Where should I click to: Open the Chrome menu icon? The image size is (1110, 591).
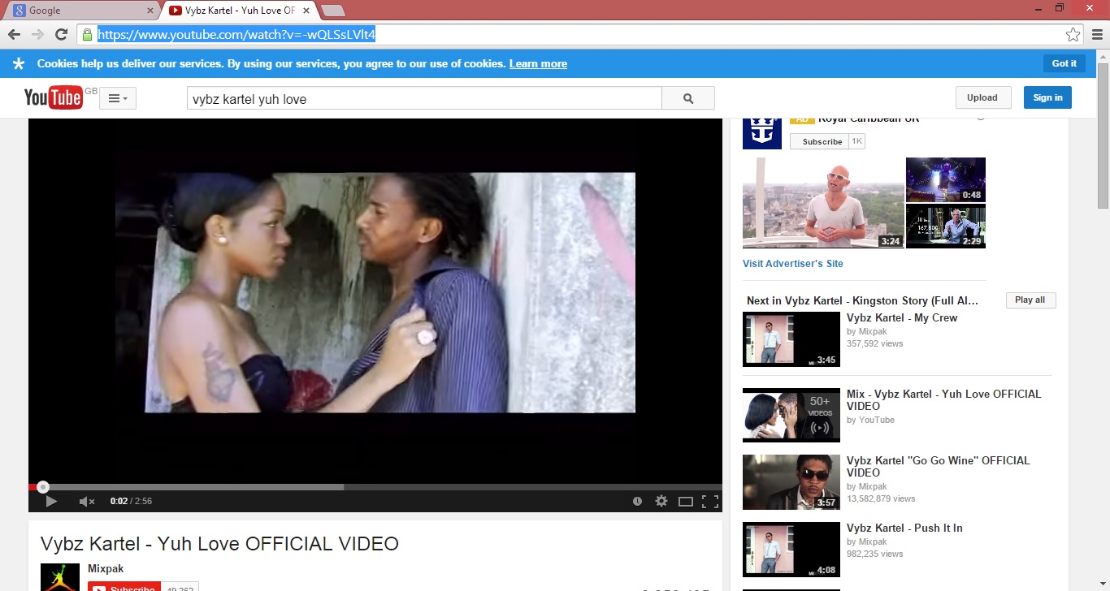[1097, 34]
